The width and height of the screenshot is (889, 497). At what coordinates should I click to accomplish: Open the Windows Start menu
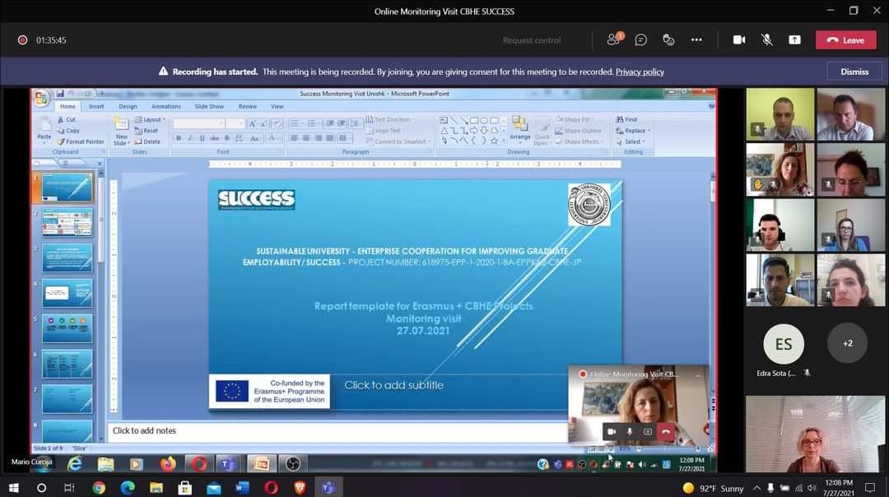(x=14, y=487)
